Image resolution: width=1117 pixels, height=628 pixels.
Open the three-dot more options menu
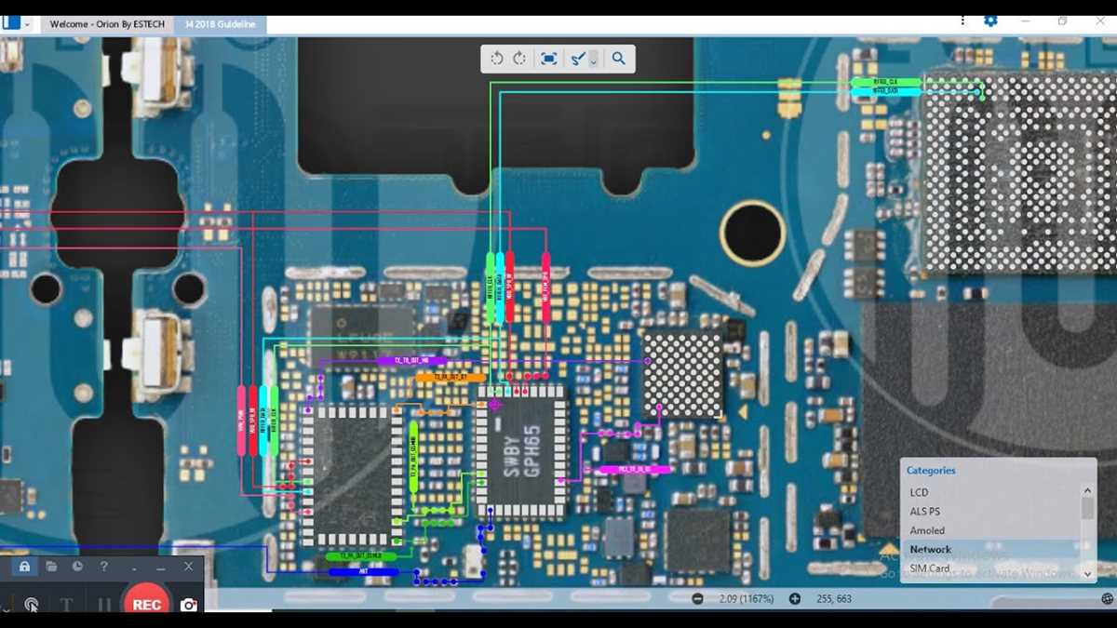[962, 20]
